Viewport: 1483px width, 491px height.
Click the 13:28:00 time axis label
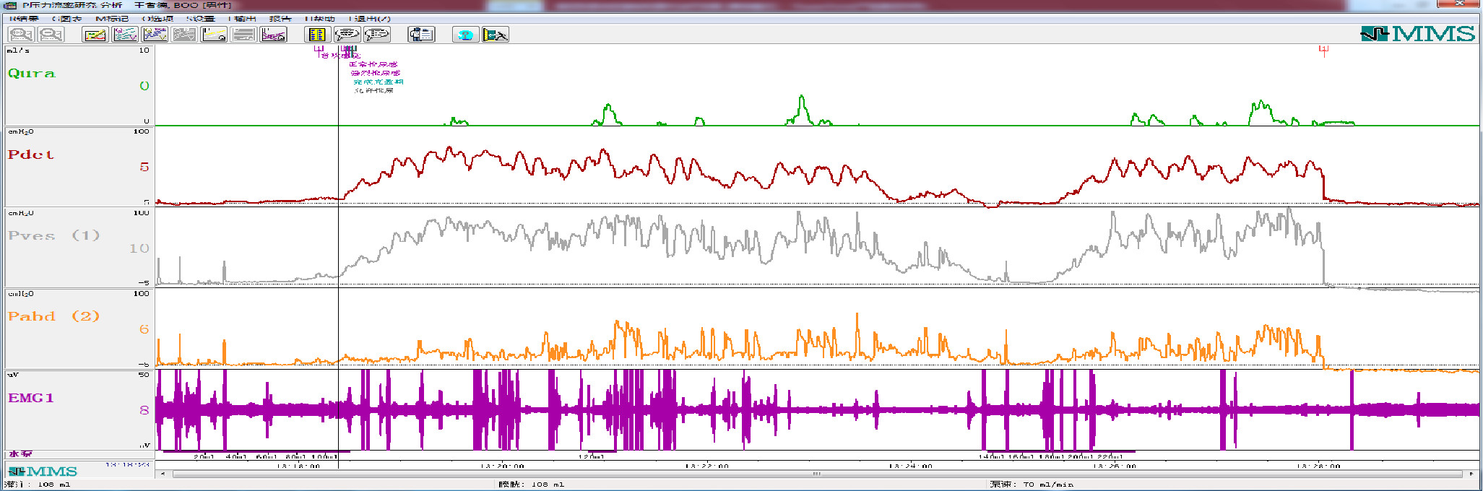1318,466
